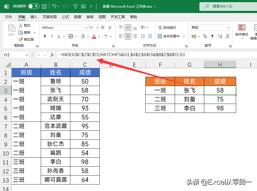The height and width of the screenshot is (191, 257).
Task: Decrease font size with smaller A icon
Action: click(110, 27)
